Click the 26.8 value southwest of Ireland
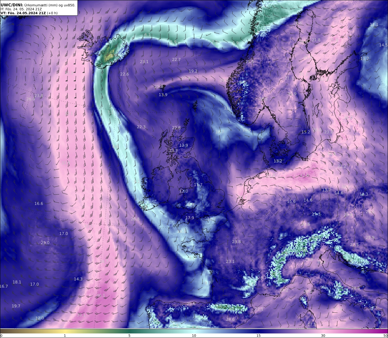 pyautogui.click(x=135, y=219)
